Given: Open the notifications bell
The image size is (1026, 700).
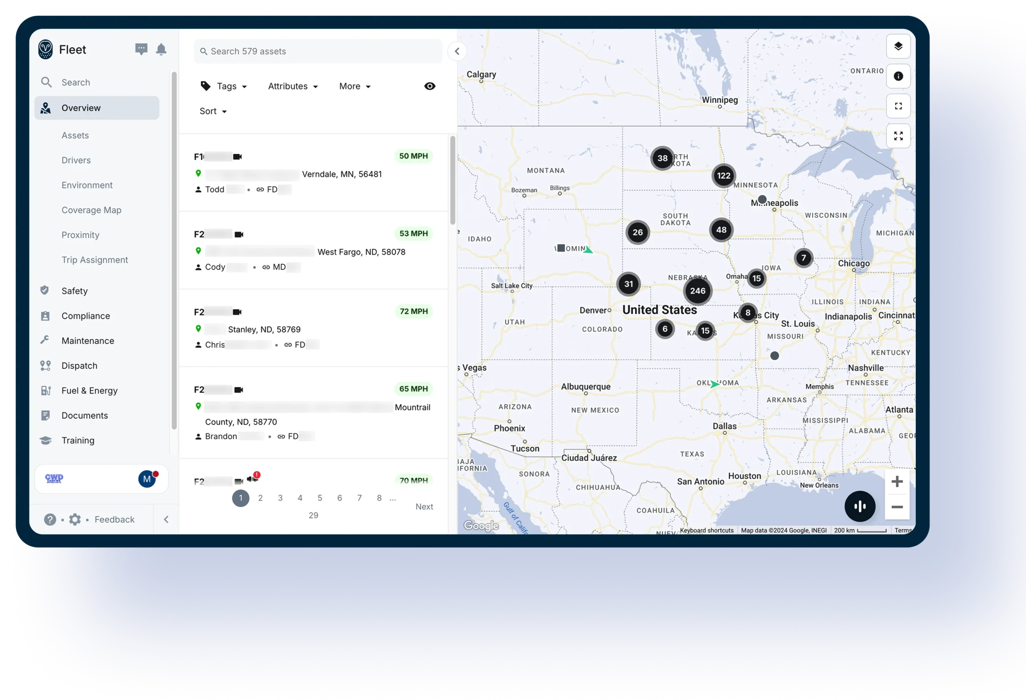Looking at the screenshot, I should (161, 49).
